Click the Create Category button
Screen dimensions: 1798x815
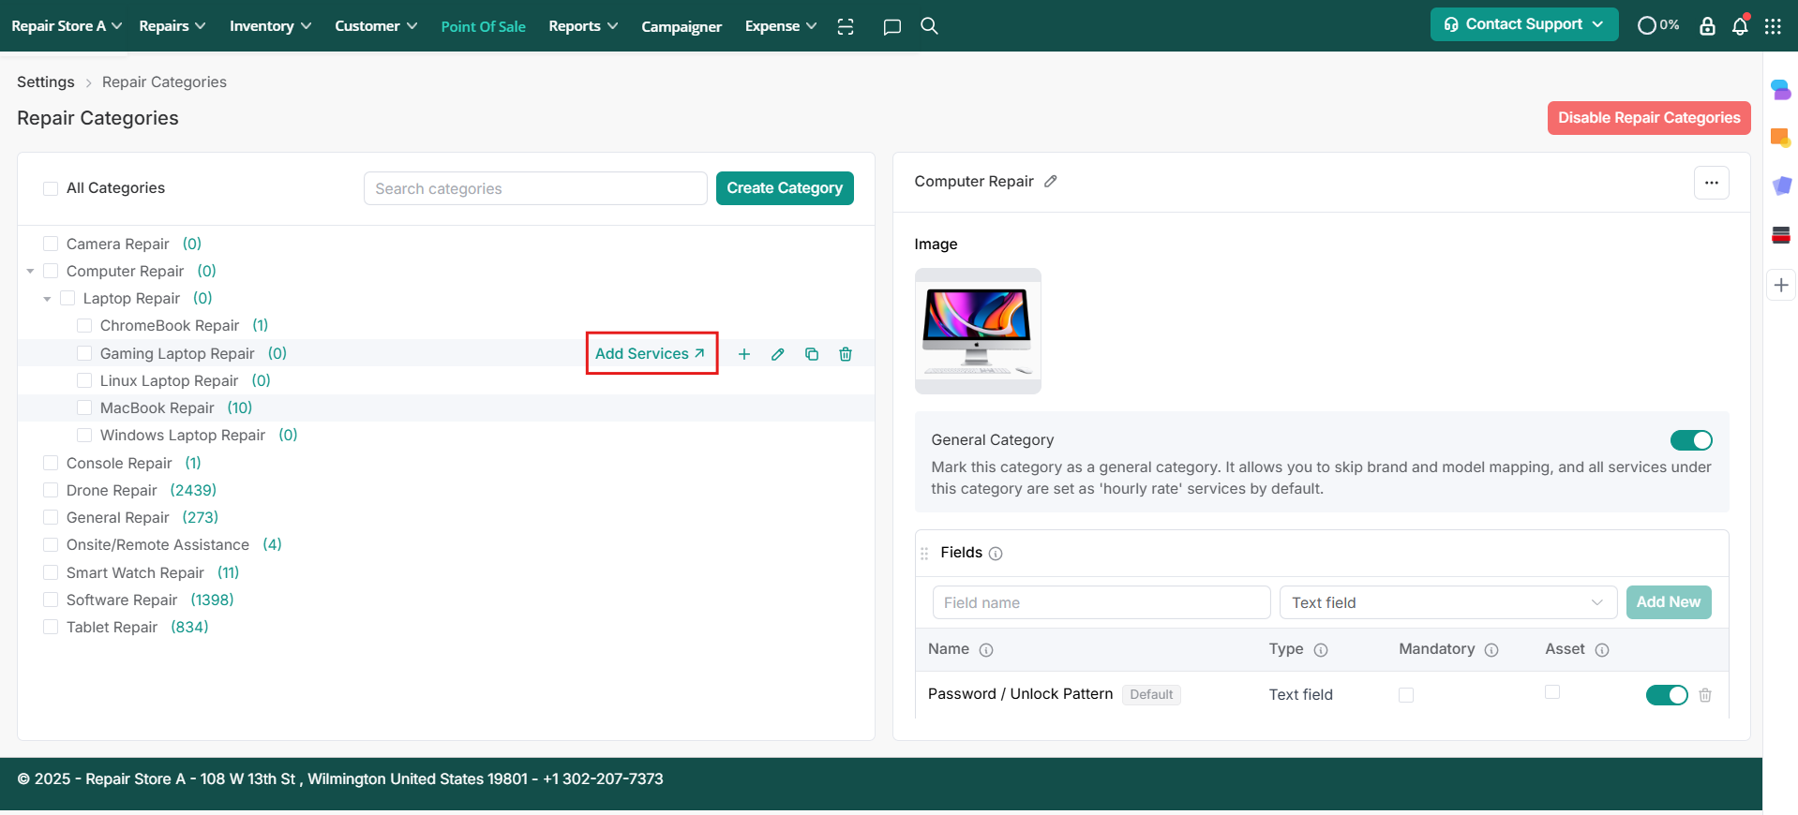click(x=785, y=188)
